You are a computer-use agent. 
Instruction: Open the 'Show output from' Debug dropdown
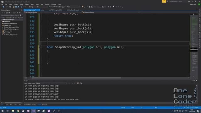click(51, 83)
